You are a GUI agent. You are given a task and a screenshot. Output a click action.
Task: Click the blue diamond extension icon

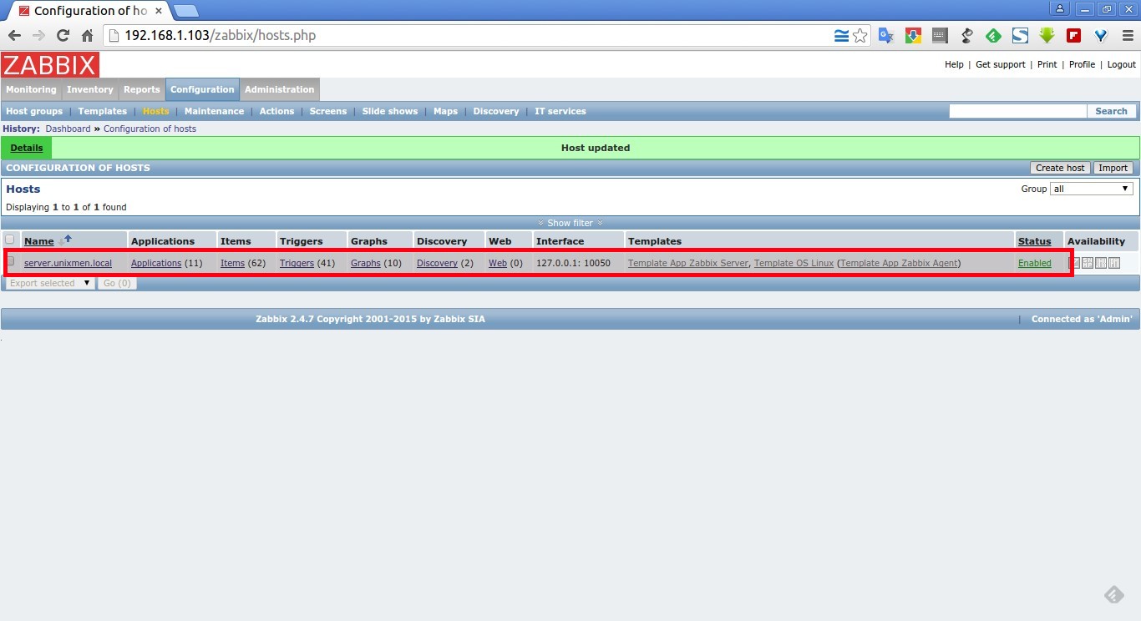(1100, 35)
